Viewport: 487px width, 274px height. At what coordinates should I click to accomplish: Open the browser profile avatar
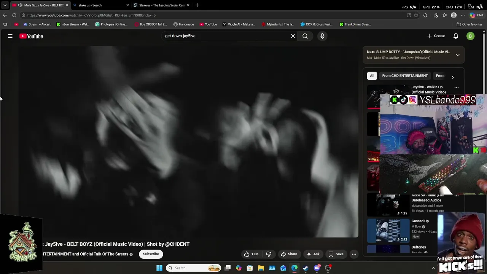click(454, 15)
